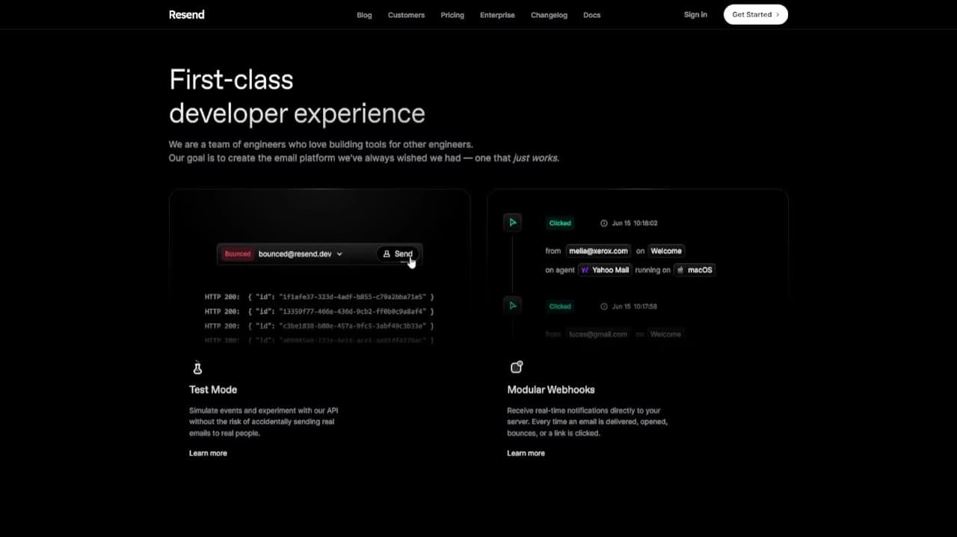Click the Get Started button

755,14
